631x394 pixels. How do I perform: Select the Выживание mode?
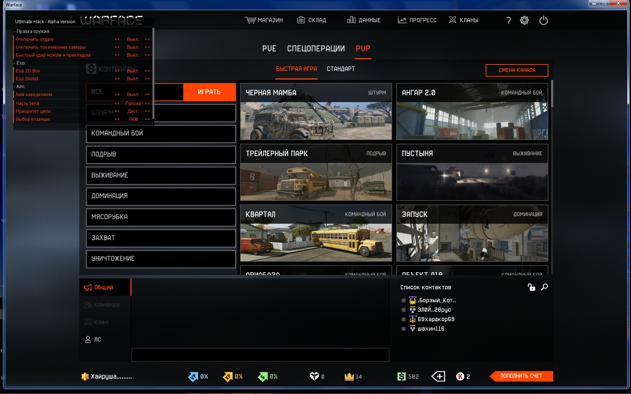[x=161, y=176]
